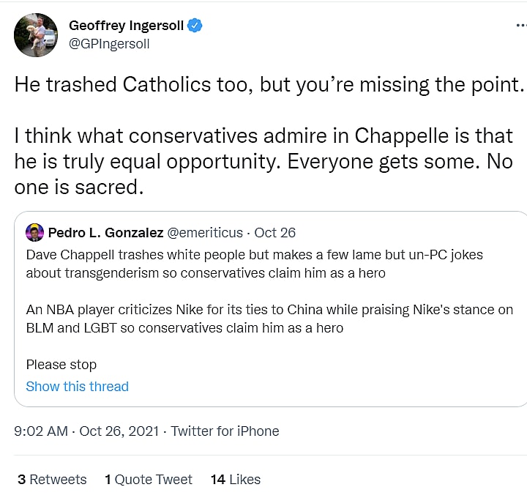This screenshot has height=498, width=527.
Task: View the 1 Quote Tweet list
Action: click(x=149, y=480)
